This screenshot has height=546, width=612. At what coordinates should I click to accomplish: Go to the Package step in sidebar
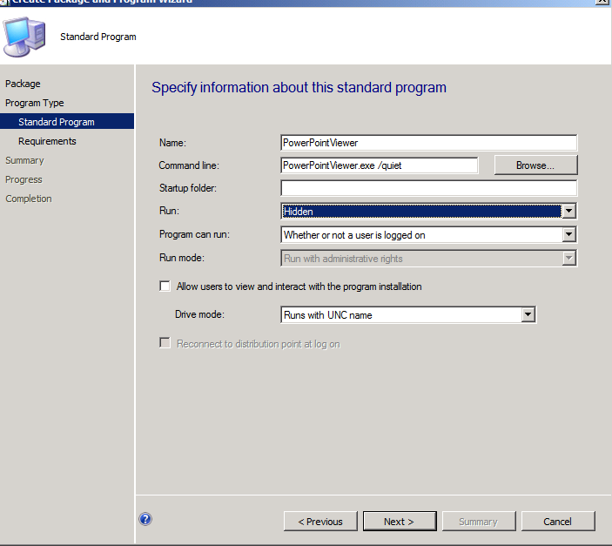[x=23, y=84]
